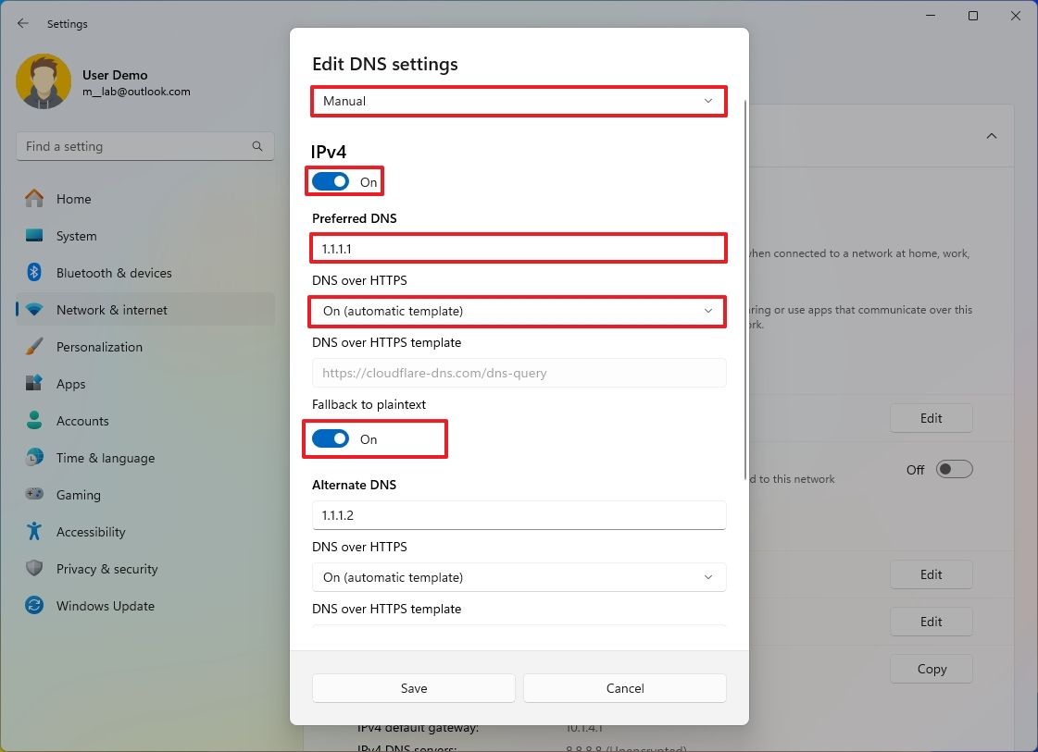Image resolution: width=1038 pixels, height=752 pixels.
Task: Open the Alternate DNS over HTTPS dropdown
Action: point(519,577)
